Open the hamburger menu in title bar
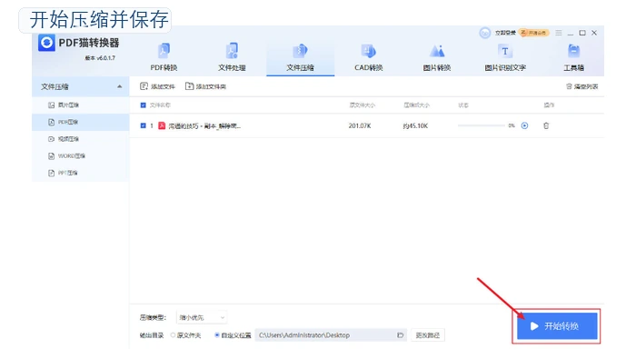Viewport: 636px width, 359px height. (x=559, y=33)
